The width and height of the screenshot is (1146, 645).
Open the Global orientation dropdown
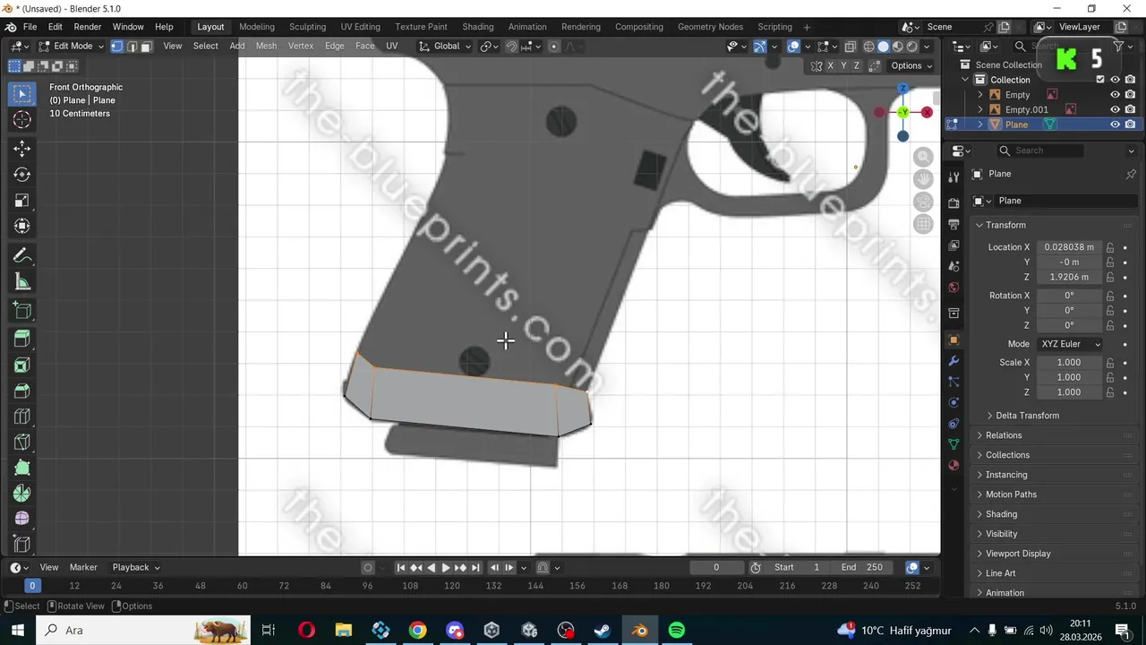[x=445, y=47]
